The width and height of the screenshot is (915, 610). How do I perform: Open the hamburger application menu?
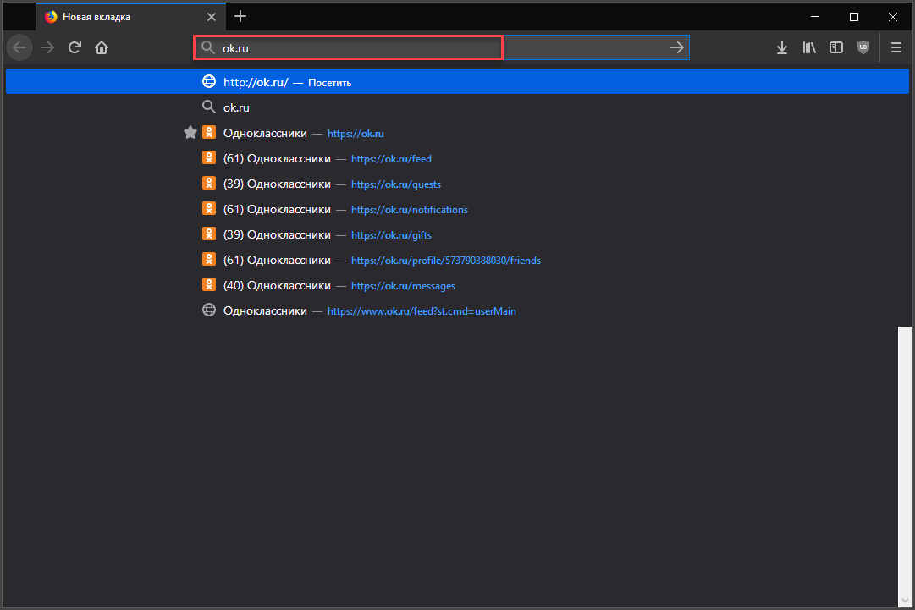coord(896,48)
